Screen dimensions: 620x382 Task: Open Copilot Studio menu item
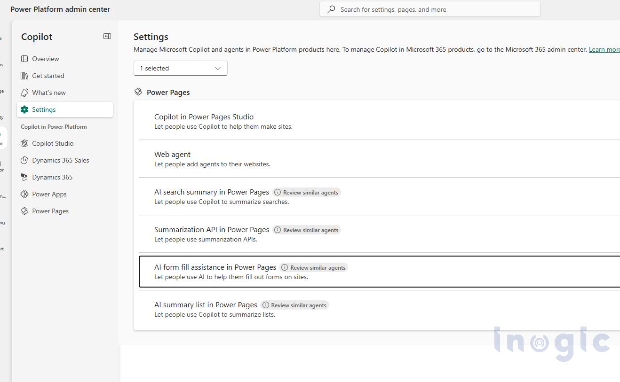point(65,143)
